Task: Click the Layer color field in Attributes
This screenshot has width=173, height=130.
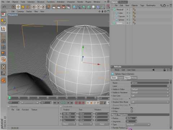Action: (x=149, y=86)
